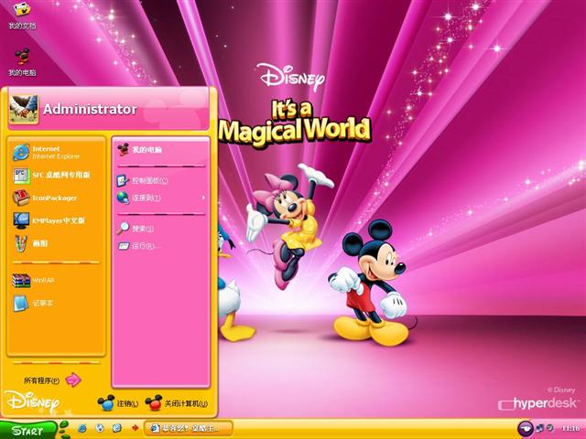Viewport: 586px width, 439px height.
Task: Open 记事本 notepad entry
Action: click(x=55, y=303)
